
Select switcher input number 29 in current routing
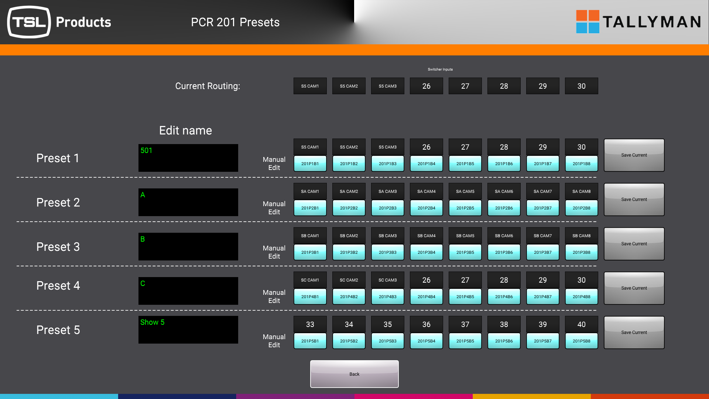coord(542,86)
